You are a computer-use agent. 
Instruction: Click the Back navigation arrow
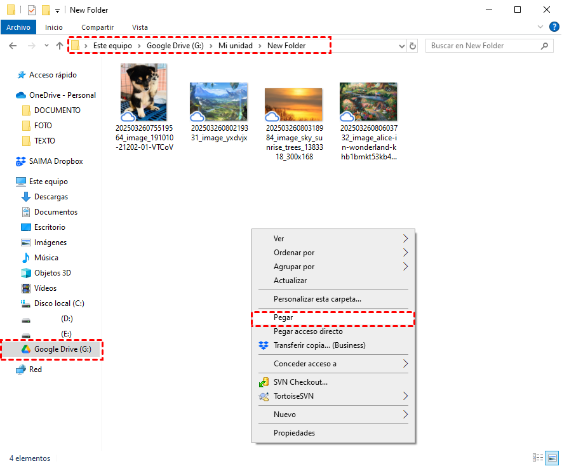click(13, 46)
